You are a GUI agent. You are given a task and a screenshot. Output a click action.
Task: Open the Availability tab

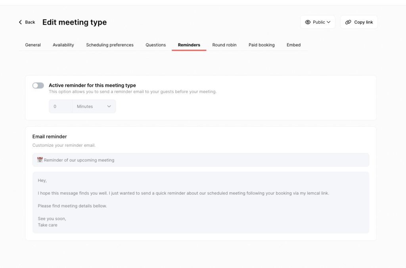point(63,45)
